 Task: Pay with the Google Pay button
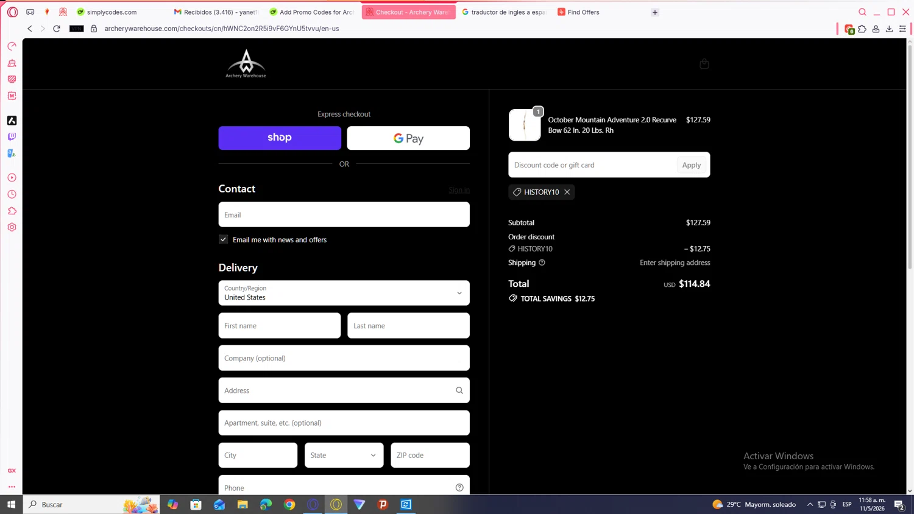click(x=408, y=138)
